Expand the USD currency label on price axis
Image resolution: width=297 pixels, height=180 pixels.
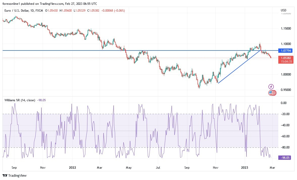click(283, 10)
